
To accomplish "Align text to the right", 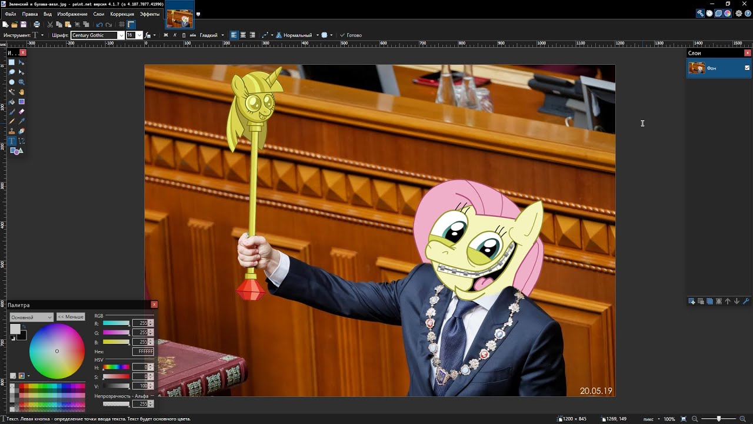I will click(252, 35).
